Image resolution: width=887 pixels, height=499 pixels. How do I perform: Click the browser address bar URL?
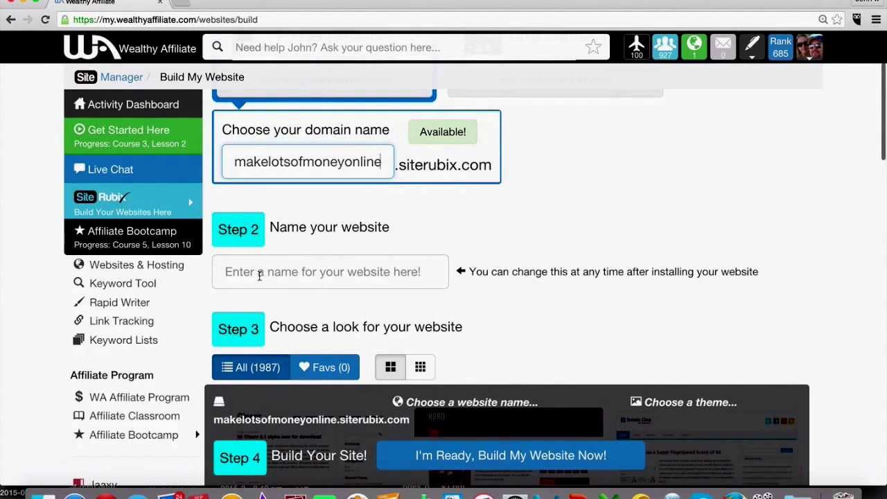166,19
